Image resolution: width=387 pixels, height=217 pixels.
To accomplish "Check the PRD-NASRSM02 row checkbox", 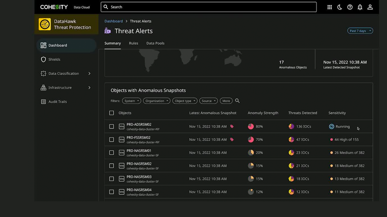I will click(112, 166).
